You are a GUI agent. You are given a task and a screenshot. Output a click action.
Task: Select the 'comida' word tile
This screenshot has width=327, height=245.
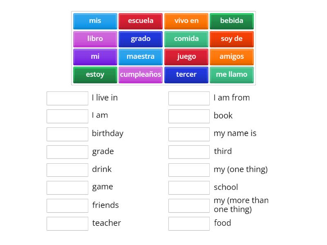pos(186,39)
